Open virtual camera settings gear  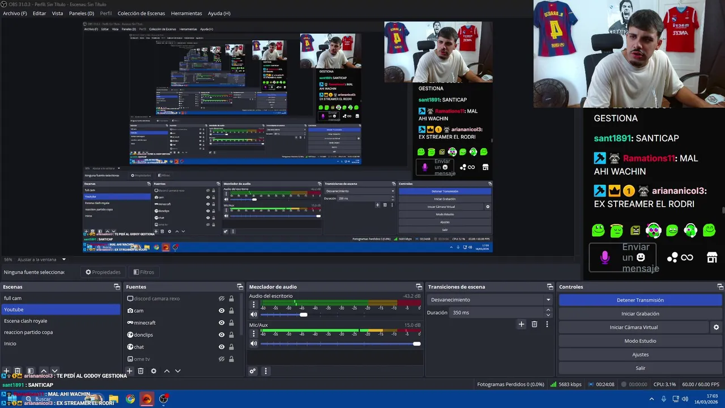point(716,328)
